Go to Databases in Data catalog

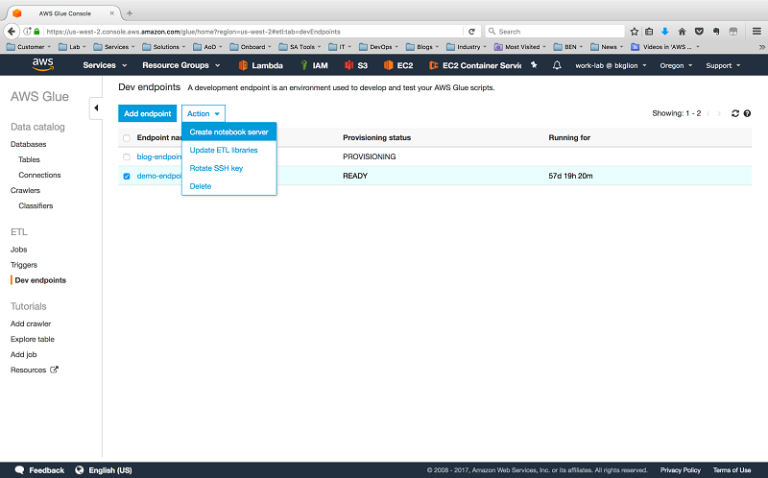29,144
